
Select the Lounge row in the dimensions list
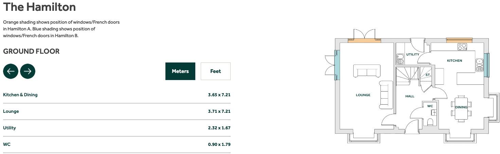coord(11,111)
